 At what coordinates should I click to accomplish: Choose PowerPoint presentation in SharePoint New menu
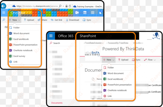118,85
